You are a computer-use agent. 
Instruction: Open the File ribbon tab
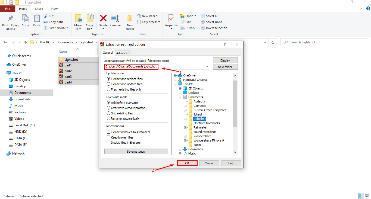8,9
